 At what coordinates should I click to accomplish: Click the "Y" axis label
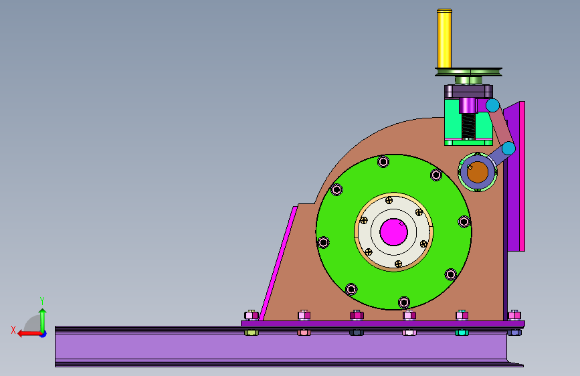click(x=42, y=301)
